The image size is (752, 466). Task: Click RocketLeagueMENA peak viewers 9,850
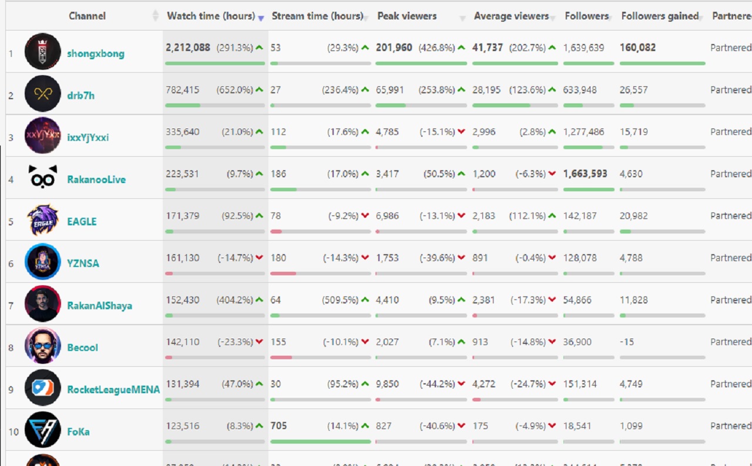tap(388, 384)
